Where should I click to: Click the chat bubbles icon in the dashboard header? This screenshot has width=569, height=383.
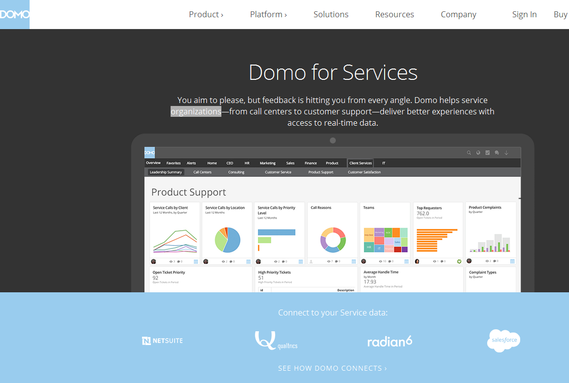(497, 153)
